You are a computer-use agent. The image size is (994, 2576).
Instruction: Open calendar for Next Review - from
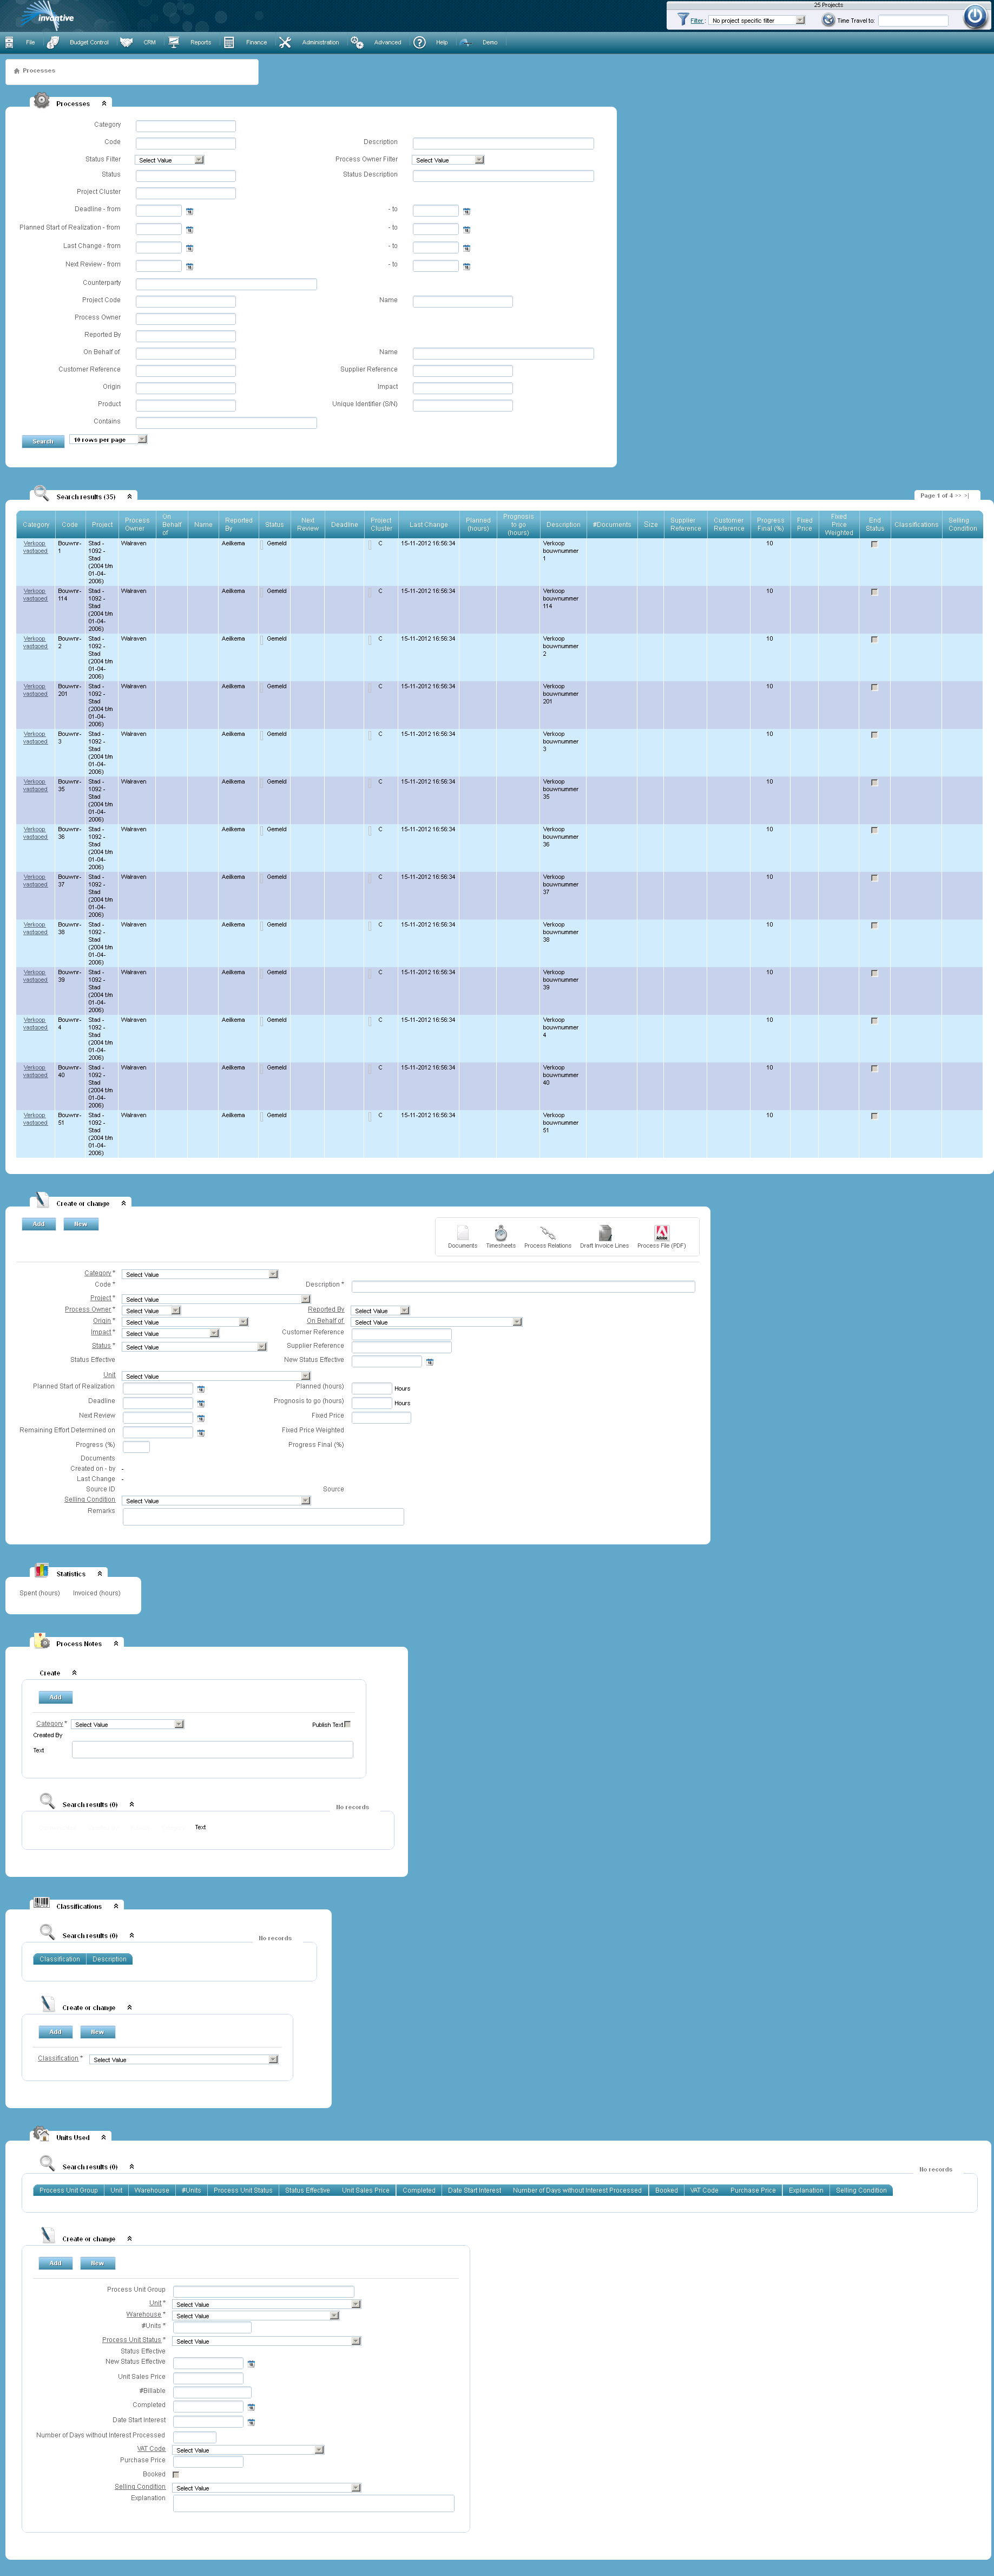pyautogui.click(x=190, y=266)
